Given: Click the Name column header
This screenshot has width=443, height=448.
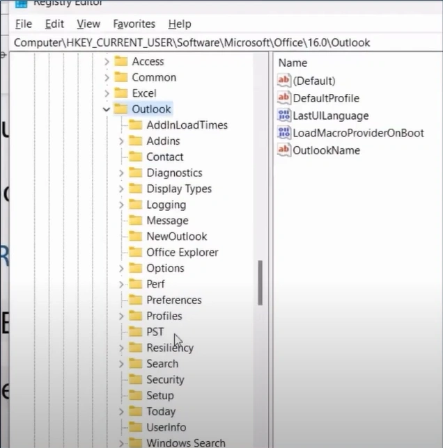Looking at the screenshot, I should (x=293, y=63).
